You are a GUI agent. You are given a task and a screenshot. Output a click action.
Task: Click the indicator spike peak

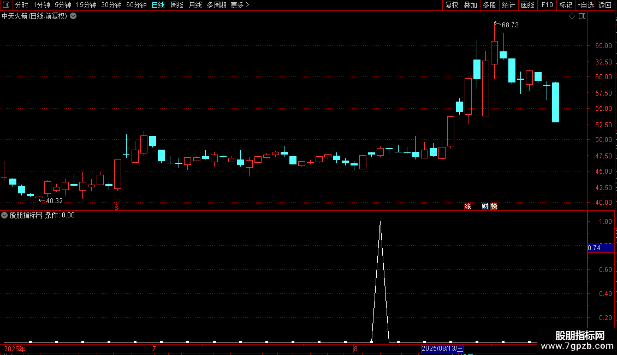380,222
